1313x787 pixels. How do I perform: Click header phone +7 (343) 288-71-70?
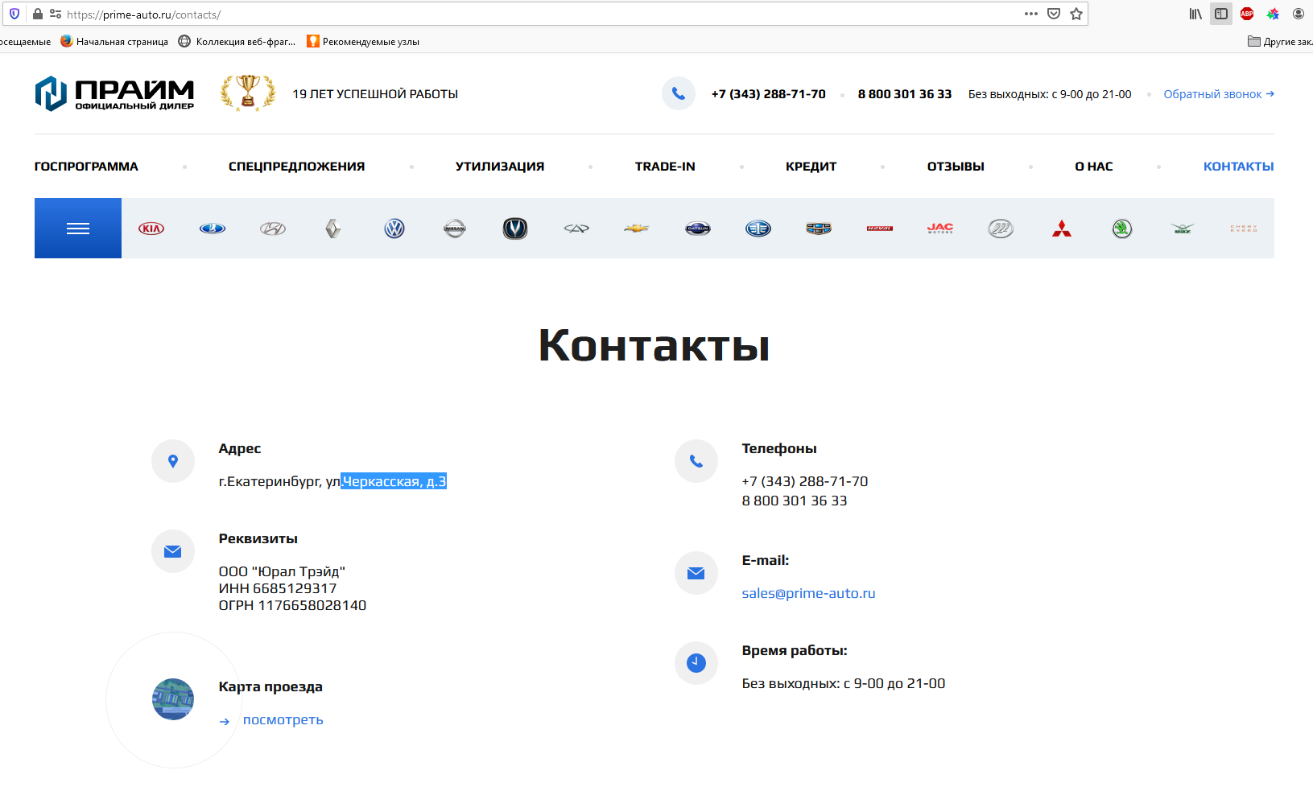769,94
